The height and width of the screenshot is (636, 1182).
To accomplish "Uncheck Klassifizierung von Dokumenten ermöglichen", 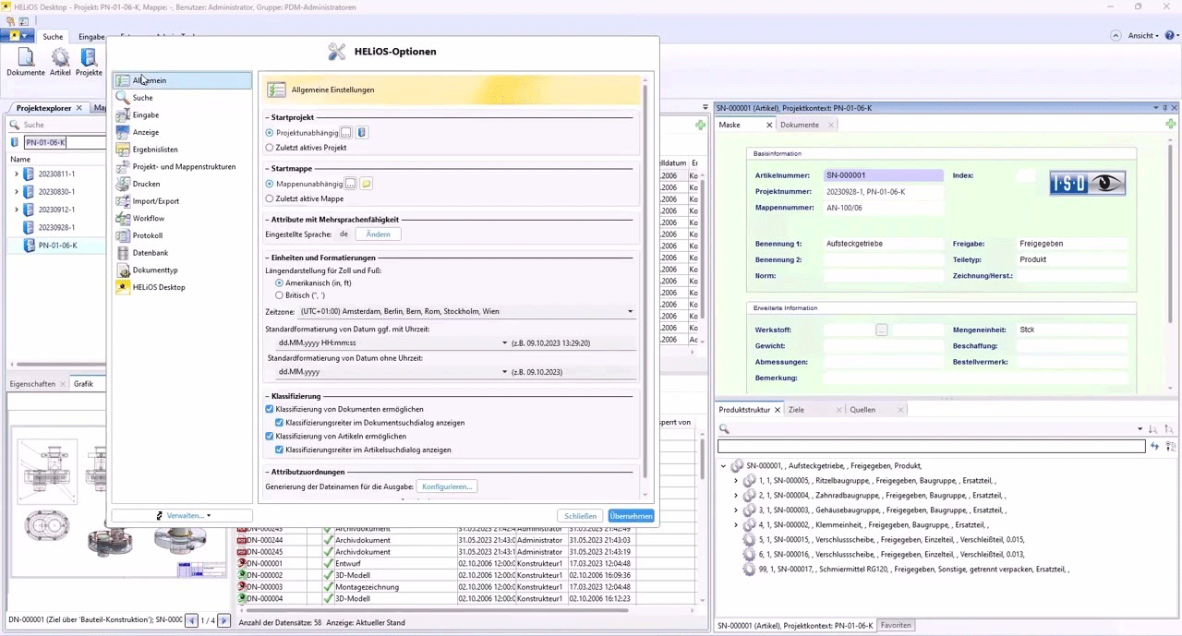I will pos(270,409).
